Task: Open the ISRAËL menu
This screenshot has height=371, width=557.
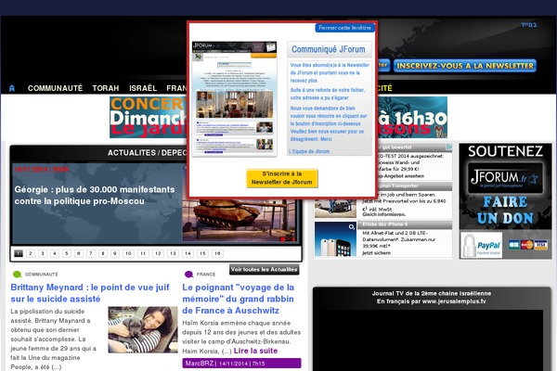Action: coord(143,88)
